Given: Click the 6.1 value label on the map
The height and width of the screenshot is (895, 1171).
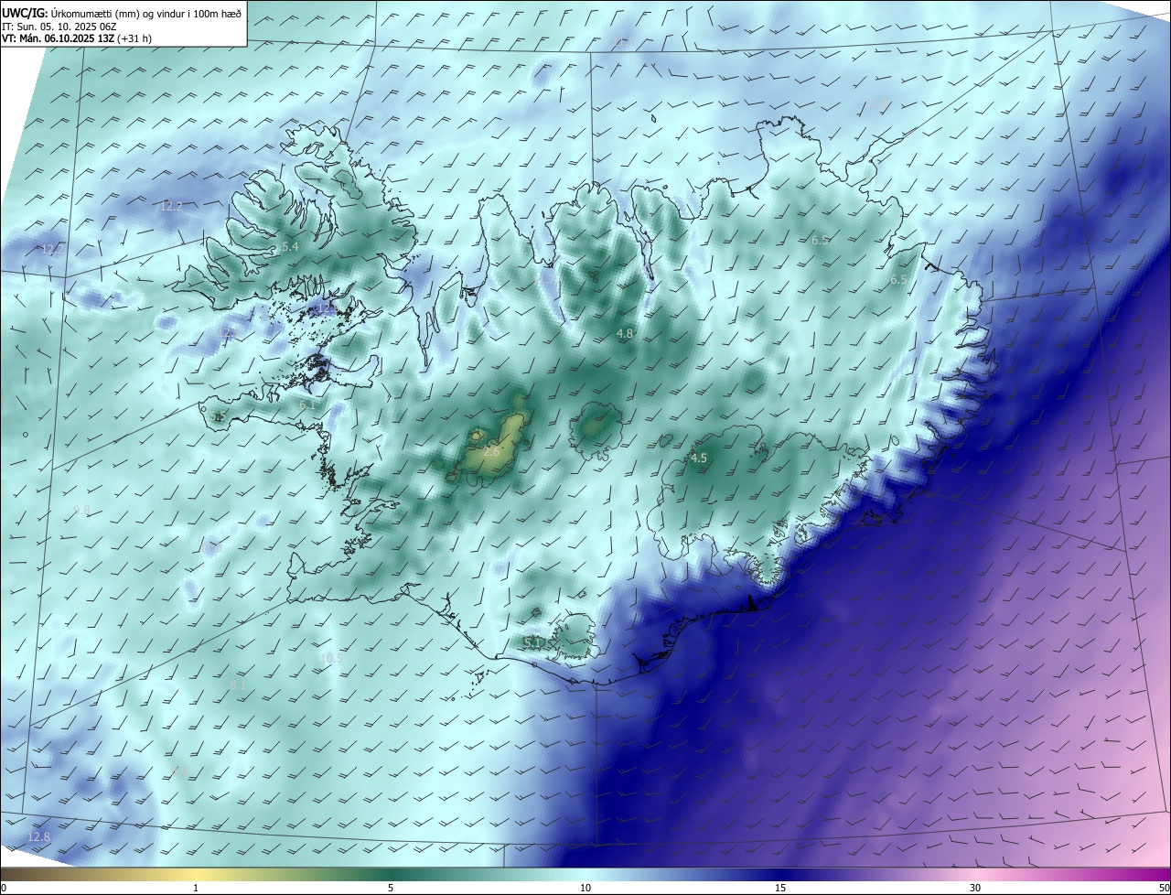Looking at the screenshot, I should coord(307,404).
